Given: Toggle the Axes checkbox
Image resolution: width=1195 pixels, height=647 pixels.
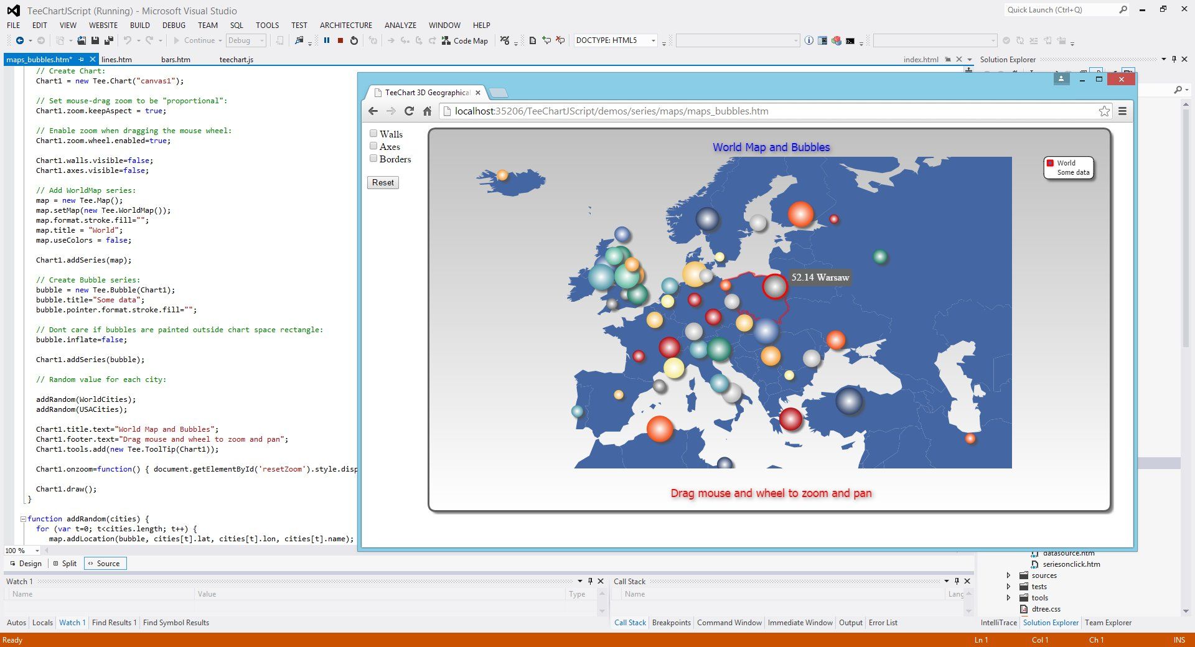Looking at the screenshot, I should [373, 146].
